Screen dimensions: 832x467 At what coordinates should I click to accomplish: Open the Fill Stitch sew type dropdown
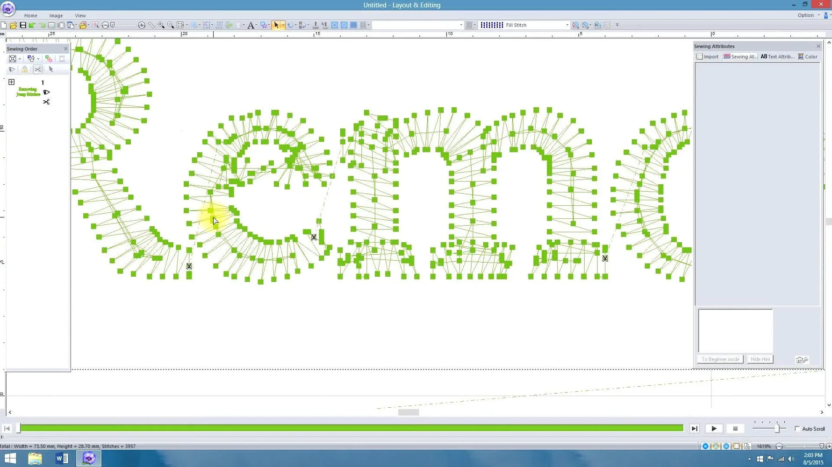click(x=567, y=25)
